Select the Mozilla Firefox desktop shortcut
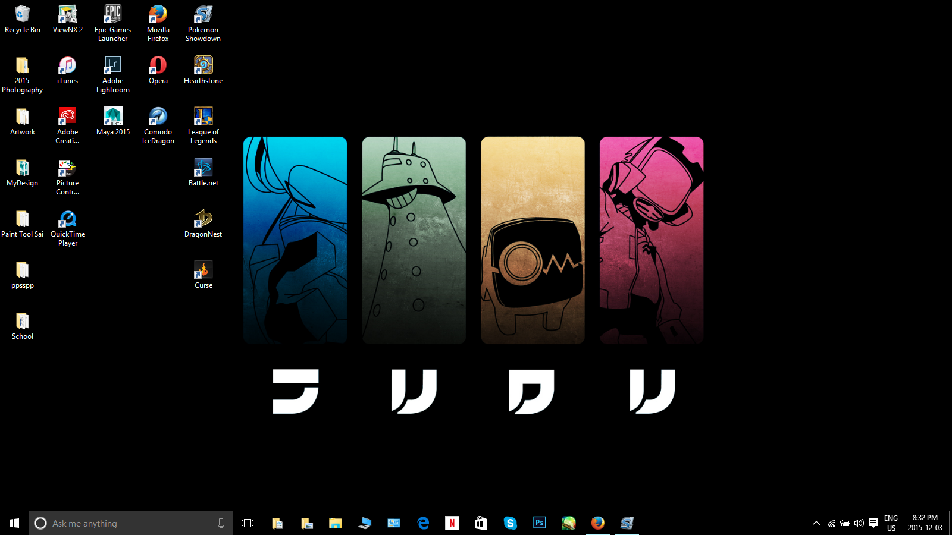 click(158, 23)
